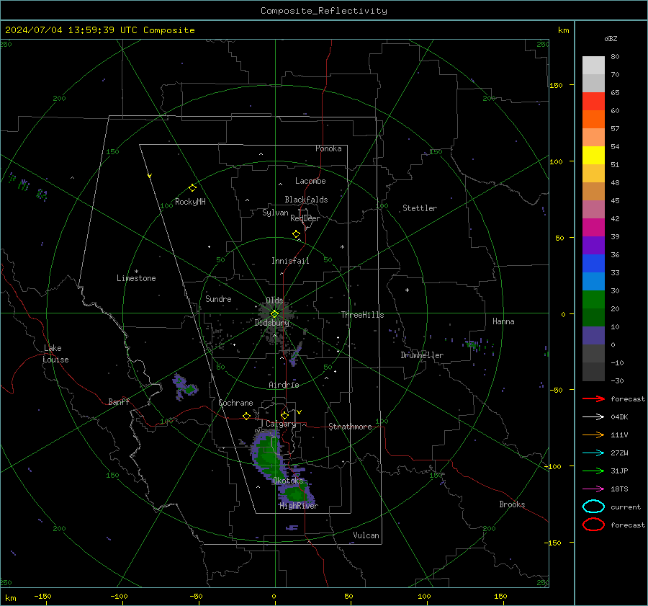Click the HighRiver city label
This screenshot has width=648, height=606.
(299, 506)
